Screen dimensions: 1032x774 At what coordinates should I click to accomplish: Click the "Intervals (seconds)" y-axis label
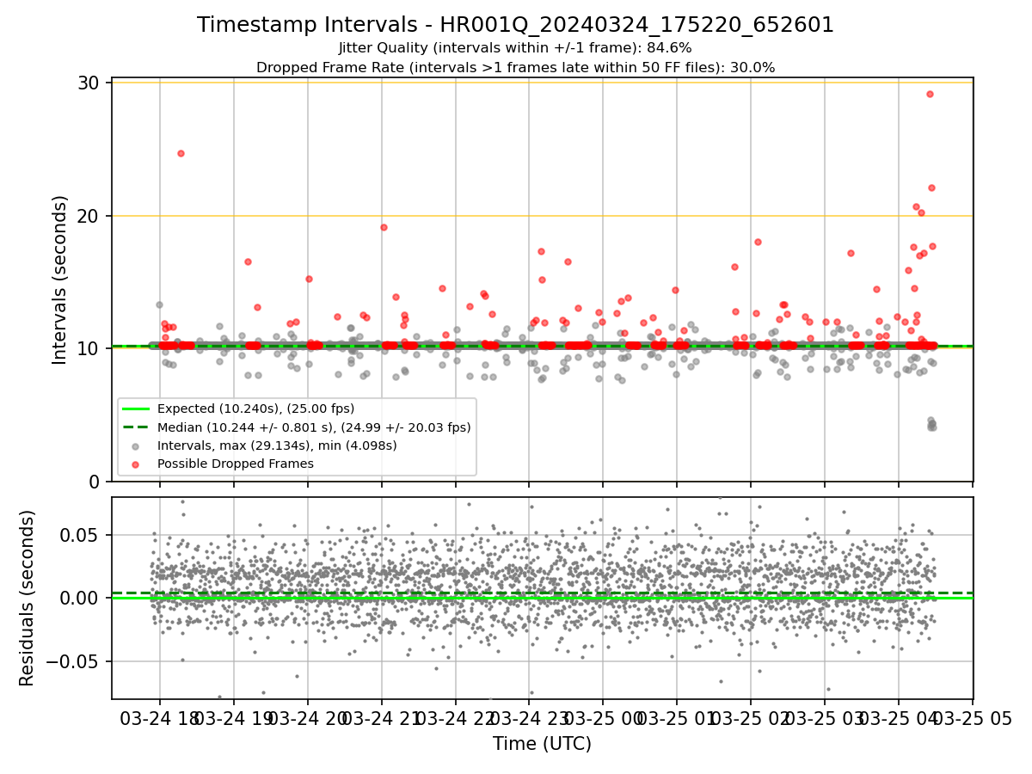tap(60, 279)
